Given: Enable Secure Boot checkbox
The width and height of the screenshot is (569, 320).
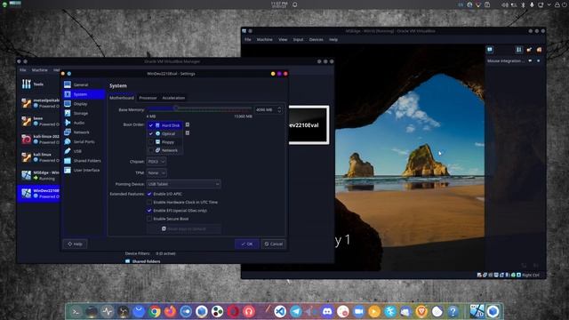Looking at the screenshot, I should tap(149, 219).
